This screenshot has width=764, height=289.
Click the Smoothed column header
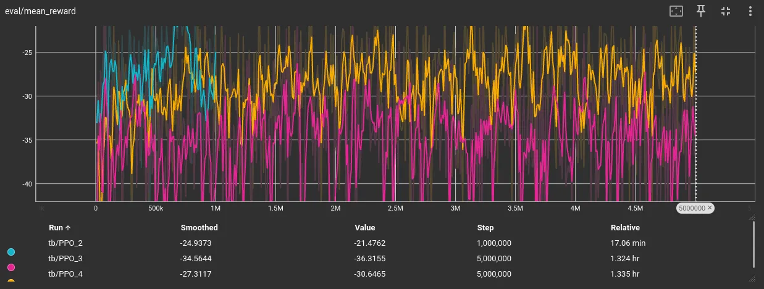click(199, 228)
